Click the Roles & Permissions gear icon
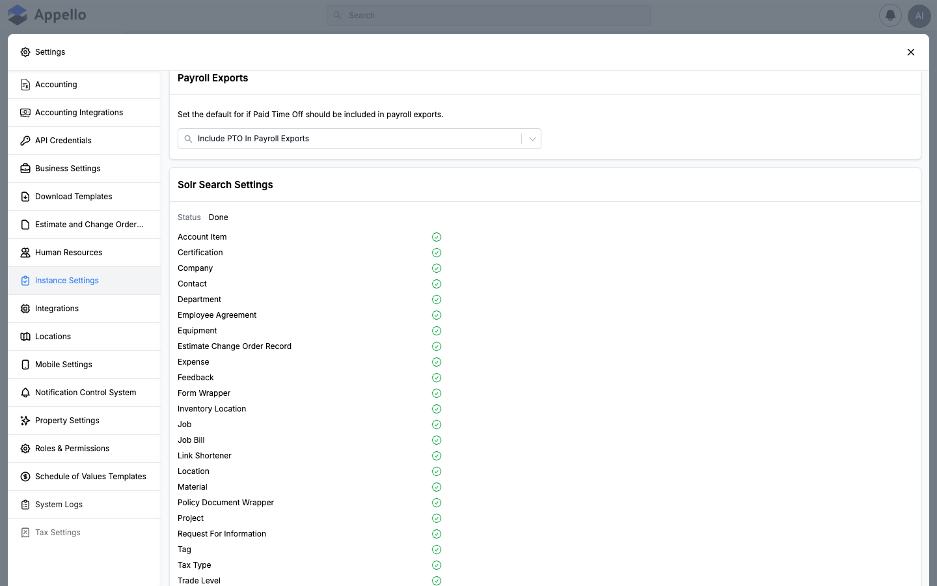Image resolution: width=937 pixels, height=586 pixels. [x=25, y=449]
